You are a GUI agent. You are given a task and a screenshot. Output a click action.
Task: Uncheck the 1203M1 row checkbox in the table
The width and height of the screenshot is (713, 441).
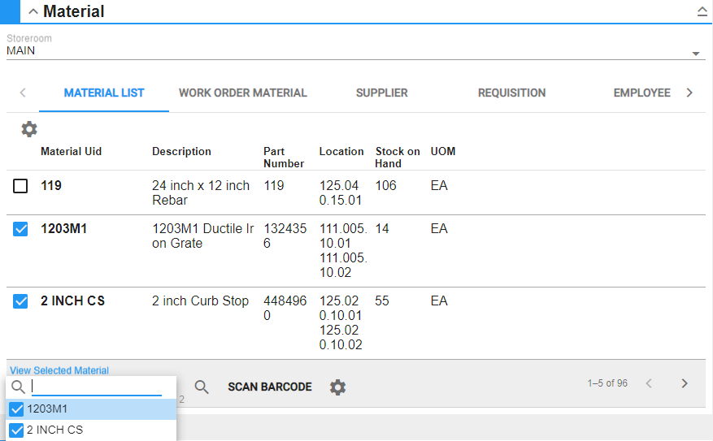click(20, 229)
